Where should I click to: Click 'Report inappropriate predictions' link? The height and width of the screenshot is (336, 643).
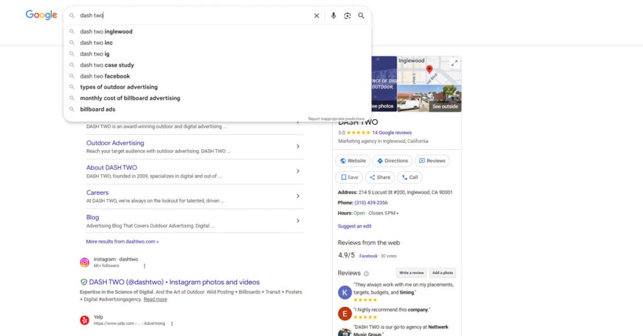(336, 118)
